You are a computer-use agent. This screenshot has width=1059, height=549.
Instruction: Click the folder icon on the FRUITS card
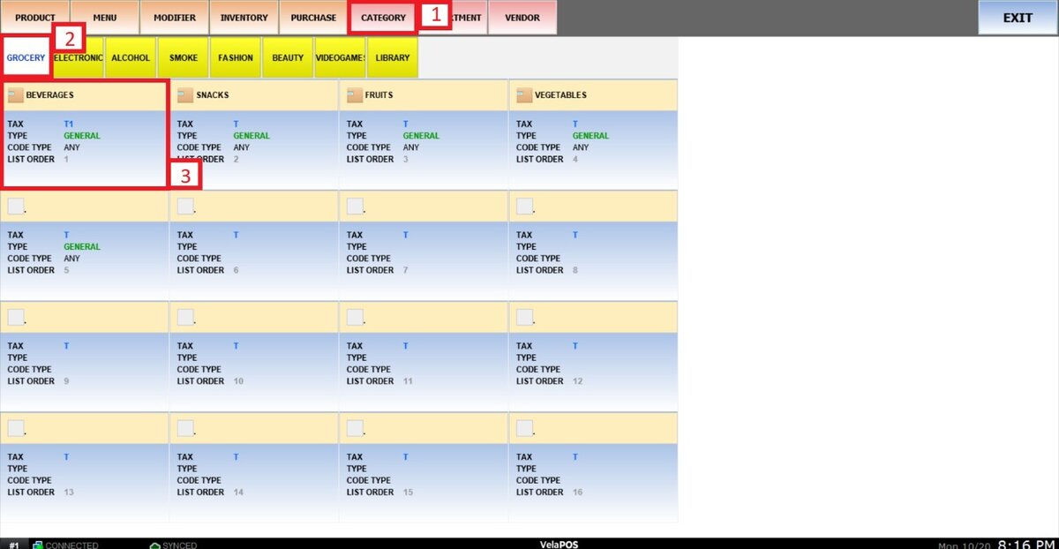[x=355, y=94]
